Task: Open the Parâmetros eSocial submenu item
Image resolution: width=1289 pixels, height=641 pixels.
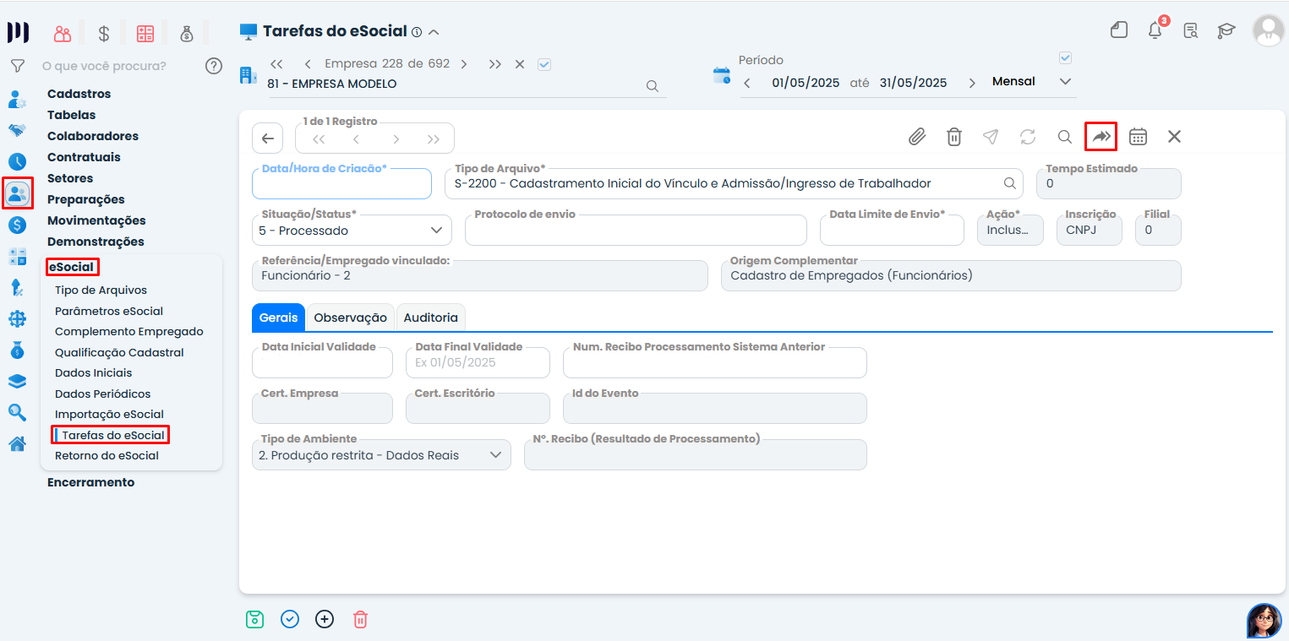Action: point(109,311)
